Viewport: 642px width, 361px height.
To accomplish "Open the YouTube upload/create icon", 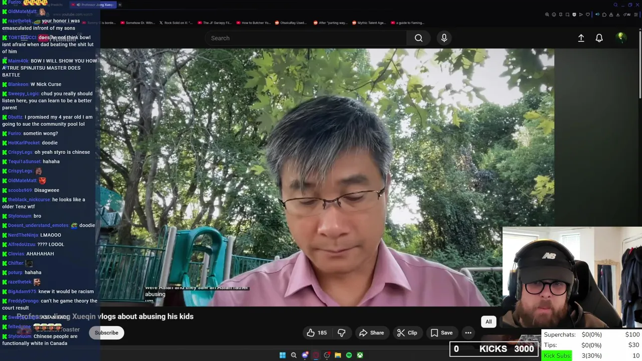I will 581,38.
